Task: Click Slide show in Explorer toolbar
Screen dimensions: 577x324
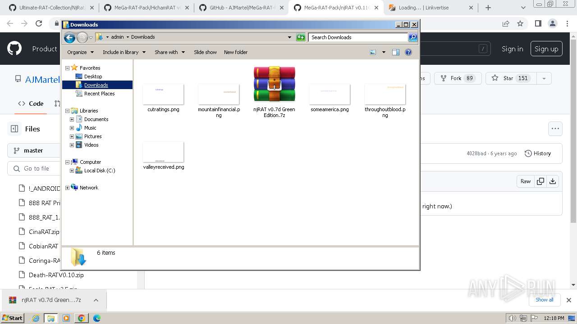Action: point(205,52)
